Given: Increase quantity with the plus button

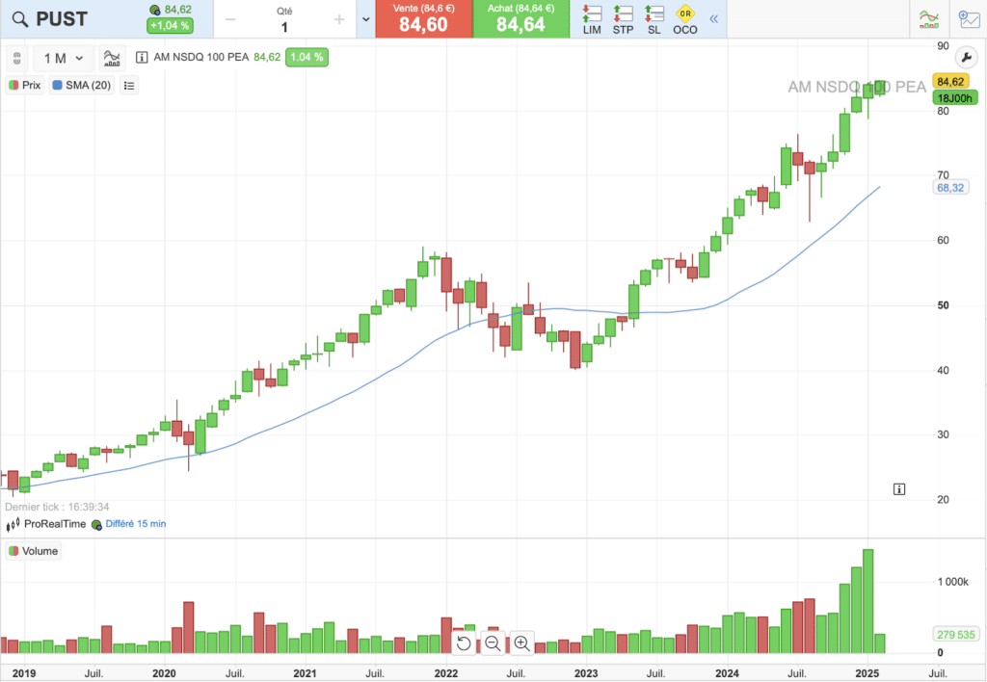Looking at the screenshot, I should (x=339, y=19).
